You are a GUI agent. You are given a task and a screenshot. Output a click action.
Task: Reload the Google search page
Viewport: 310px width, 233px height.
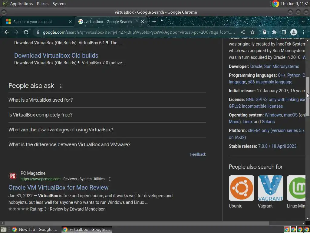[26, 32]
